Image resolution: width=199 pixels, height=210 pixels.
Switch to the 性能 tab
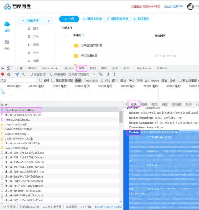pyautogui.click(x=93, y=68)
